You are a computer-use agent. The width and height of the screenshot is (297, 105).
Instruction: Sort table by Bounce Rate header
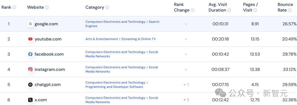point(285,7)
